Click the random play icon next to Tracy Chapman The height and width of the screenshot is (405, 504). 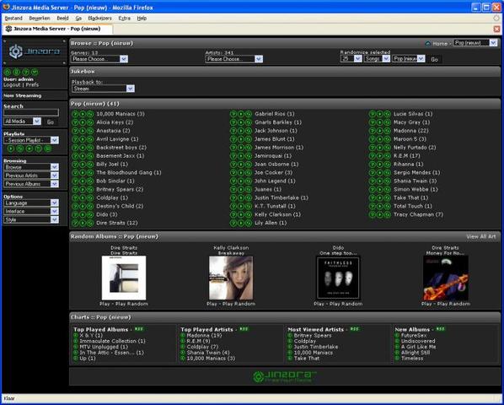click(x=388, y=214)
